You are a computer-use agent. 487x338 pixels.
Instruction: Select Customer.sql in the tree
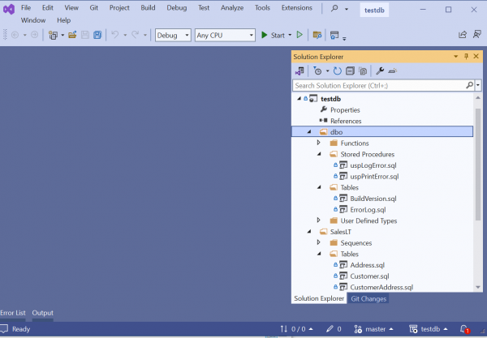click(369, 276)
